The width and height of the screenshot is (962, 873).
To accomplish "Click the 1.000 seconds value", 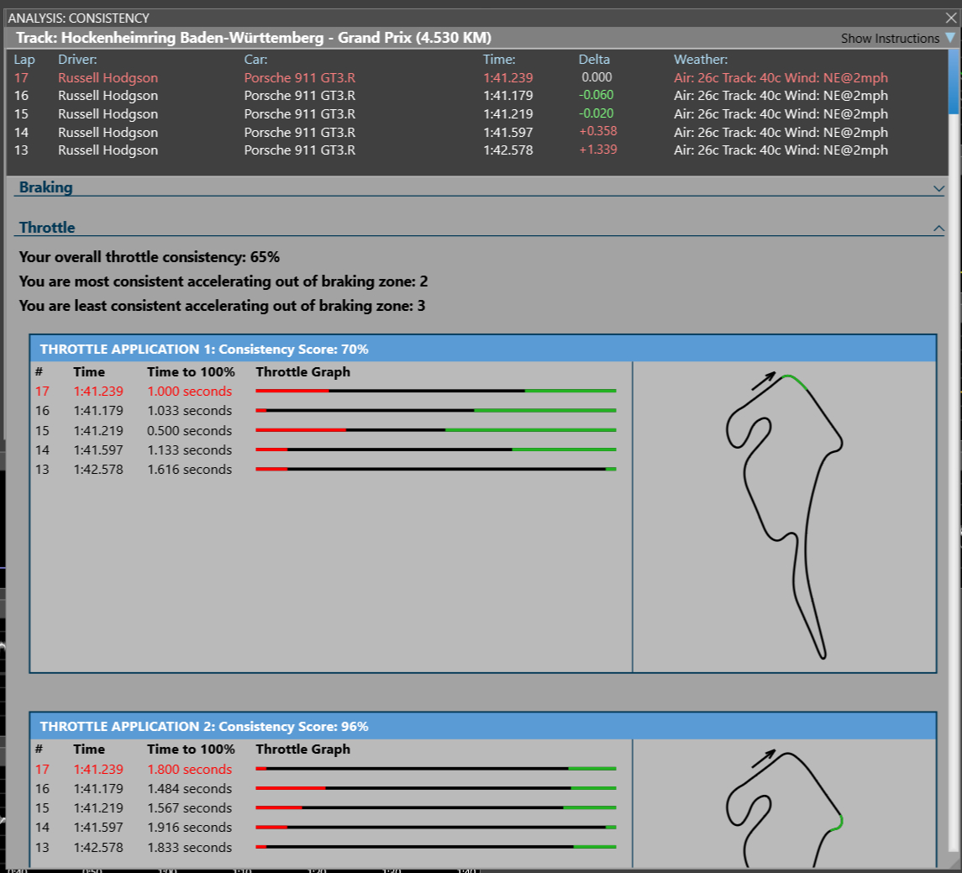I will 190,392.
